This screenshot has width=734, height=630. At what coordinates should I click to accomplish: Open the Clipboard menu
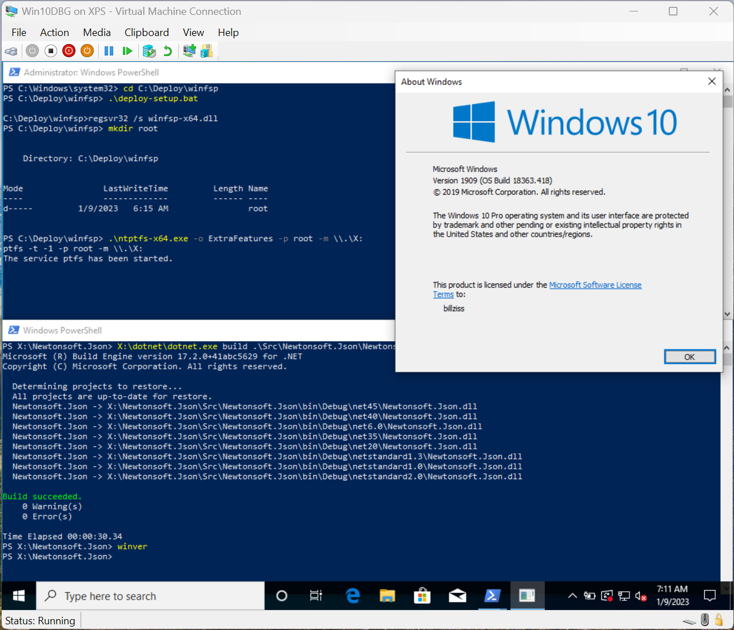tap(146, 33)
